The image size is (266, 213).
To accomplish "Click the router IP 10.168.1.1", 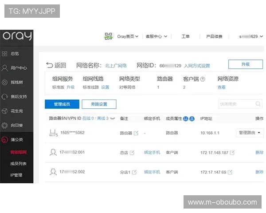I will tap(210, 133).
